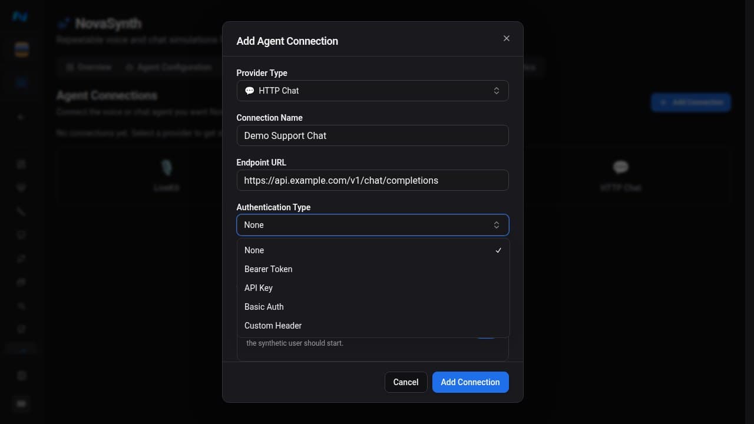Click the dialog's blue Add Connection footer button
754x424 pixels.
[x=470, y=382]
